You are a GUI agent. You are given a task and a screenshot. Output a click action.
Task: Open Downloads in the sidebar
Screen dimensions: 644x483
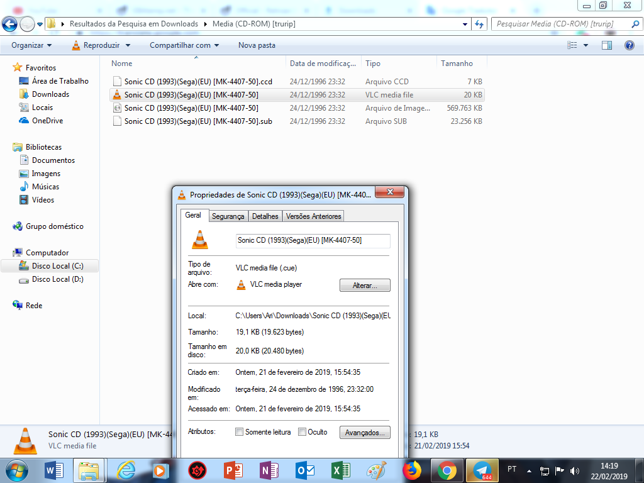pyautogui.click(x=50, y=94)
